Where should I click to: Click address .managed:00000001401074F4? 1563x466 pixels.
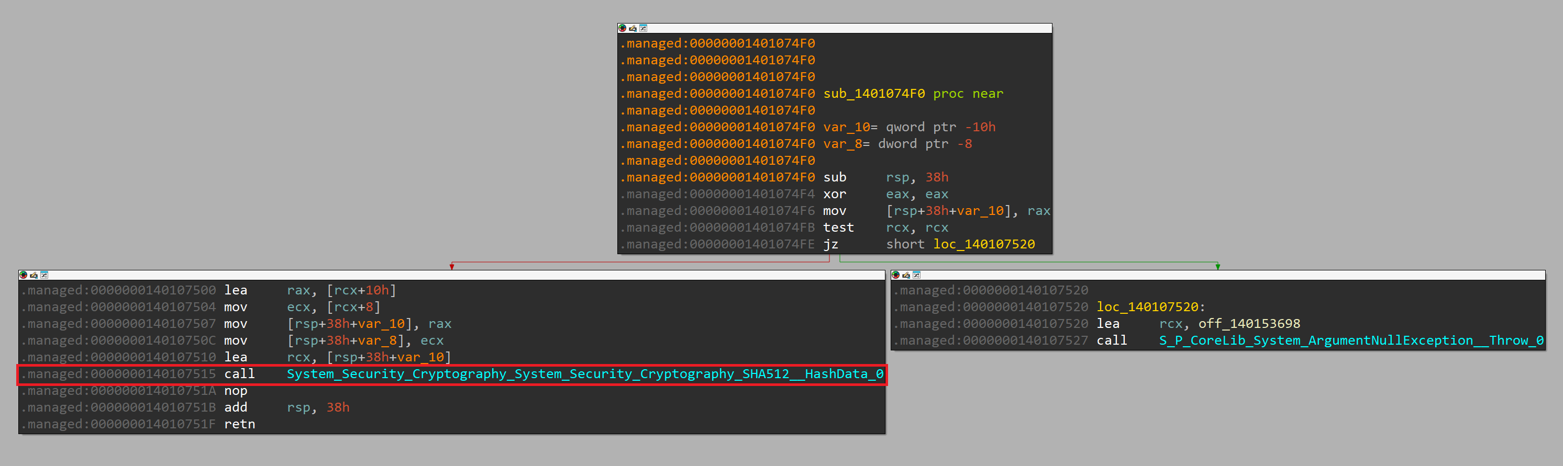718,195
